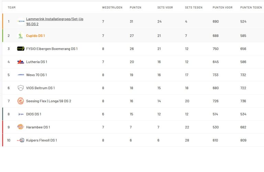Click the DIOS DS 1 club logo
264x172 pixels.
coord(21,114)
